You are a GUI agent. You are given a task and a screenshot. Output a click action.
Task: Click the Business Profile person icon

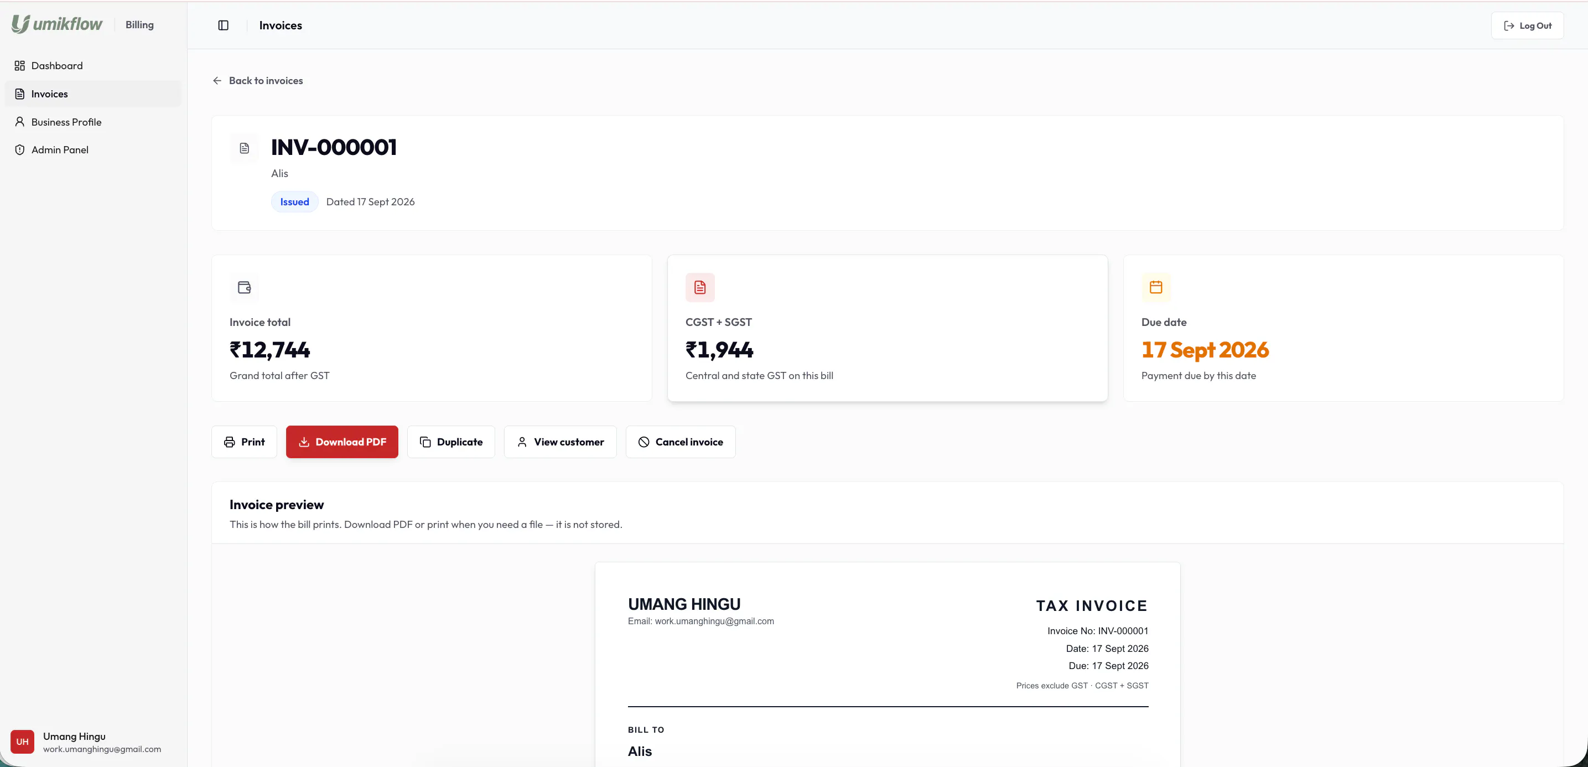20,122
